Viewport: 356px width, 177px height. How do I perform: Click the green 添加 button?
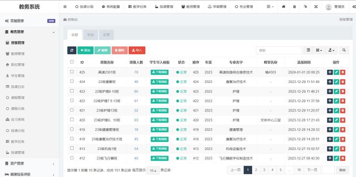click(x=86, y=50)
